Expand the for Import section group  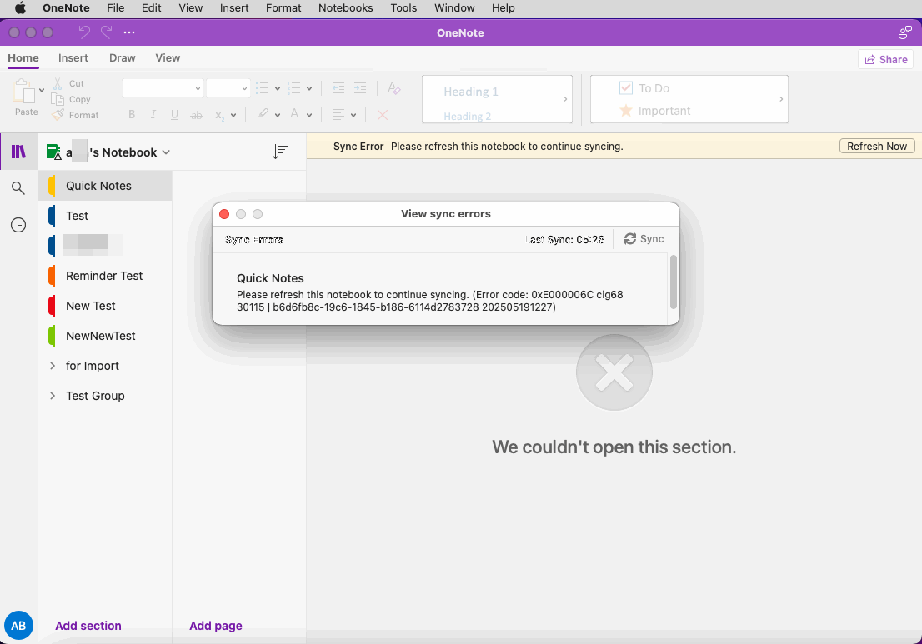53,366
